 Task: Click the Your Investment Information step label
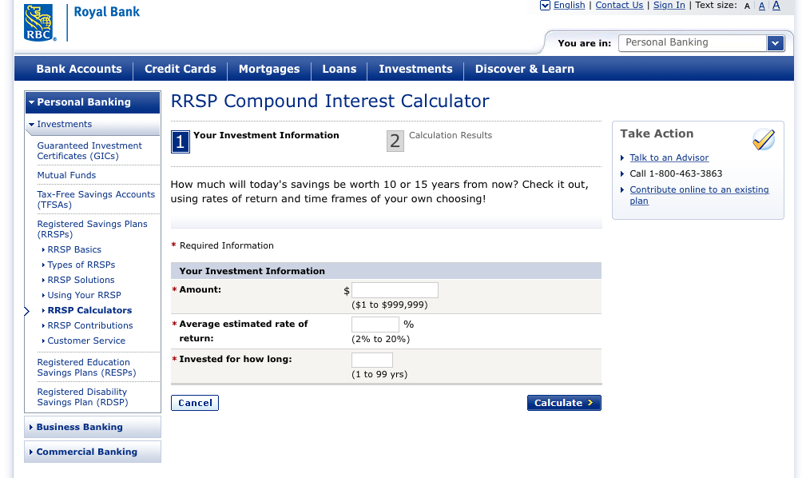tap(266, 135)
